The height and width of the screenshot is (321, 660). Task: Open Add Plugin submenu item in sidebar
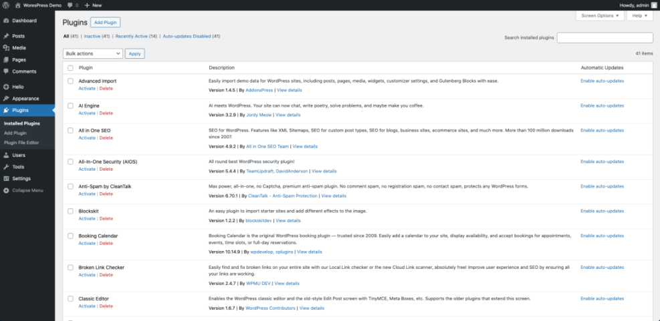pyautogui.click(x=15, y=133)
